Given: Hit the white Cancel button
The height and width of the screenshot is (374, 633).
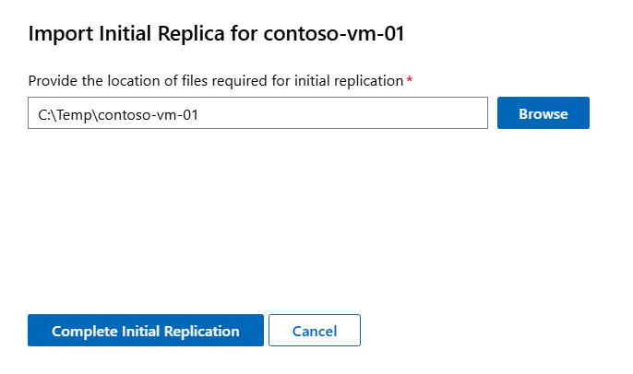Looking at the screenshot, I should click(x=314, y=331).
